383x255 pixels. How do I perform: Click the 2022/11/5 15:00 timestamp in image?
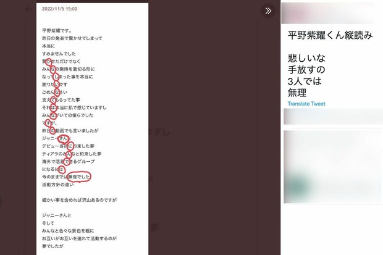click(x=59, y=9)
